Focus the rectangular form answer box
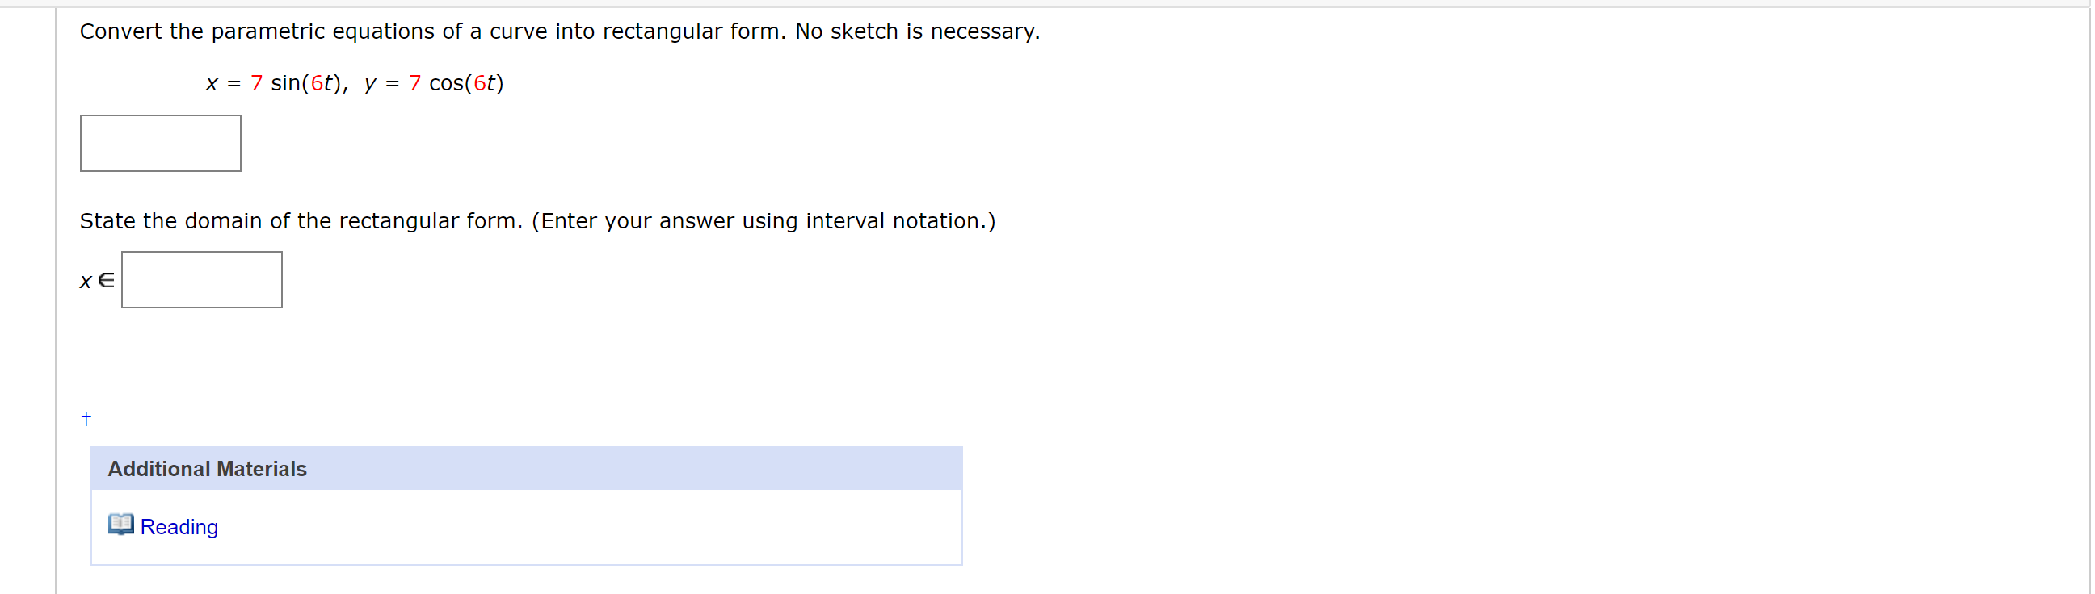The image size is (2095, 594). 160,143
